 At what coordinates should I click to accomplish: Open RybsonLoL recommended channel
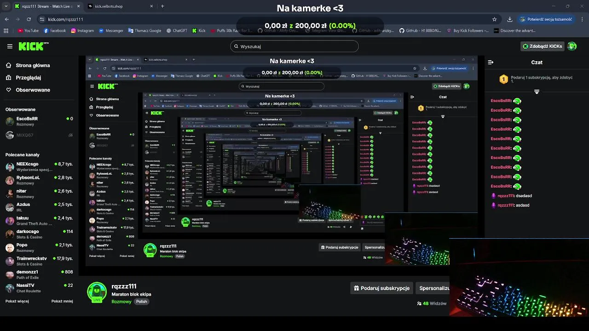39,180
